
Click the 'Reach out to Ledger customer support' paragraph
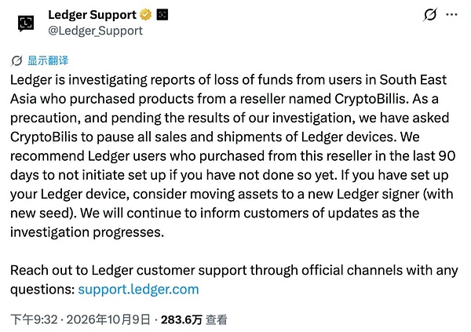coord(234,279)
